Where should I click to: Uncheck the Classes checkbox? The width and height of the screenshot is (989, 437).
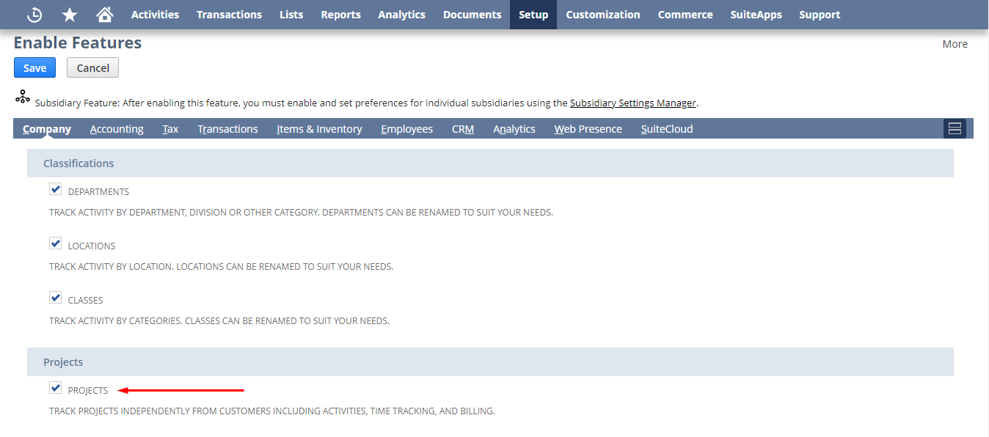click(x=55, y=297)
